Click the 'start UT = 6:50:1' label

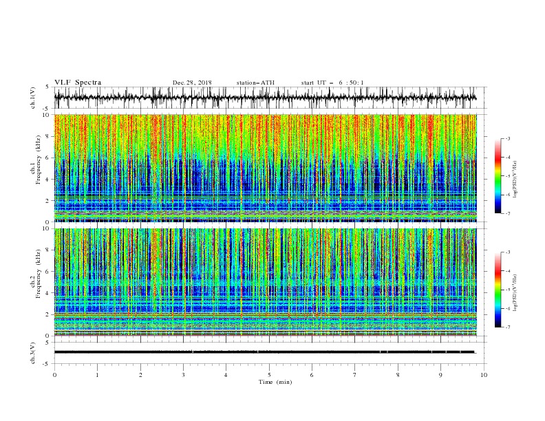[x=332, y=83]
